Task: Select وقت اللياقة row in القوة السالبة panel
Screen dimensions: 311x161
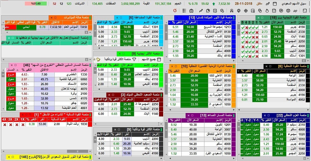Action: (x=47, y=124)
